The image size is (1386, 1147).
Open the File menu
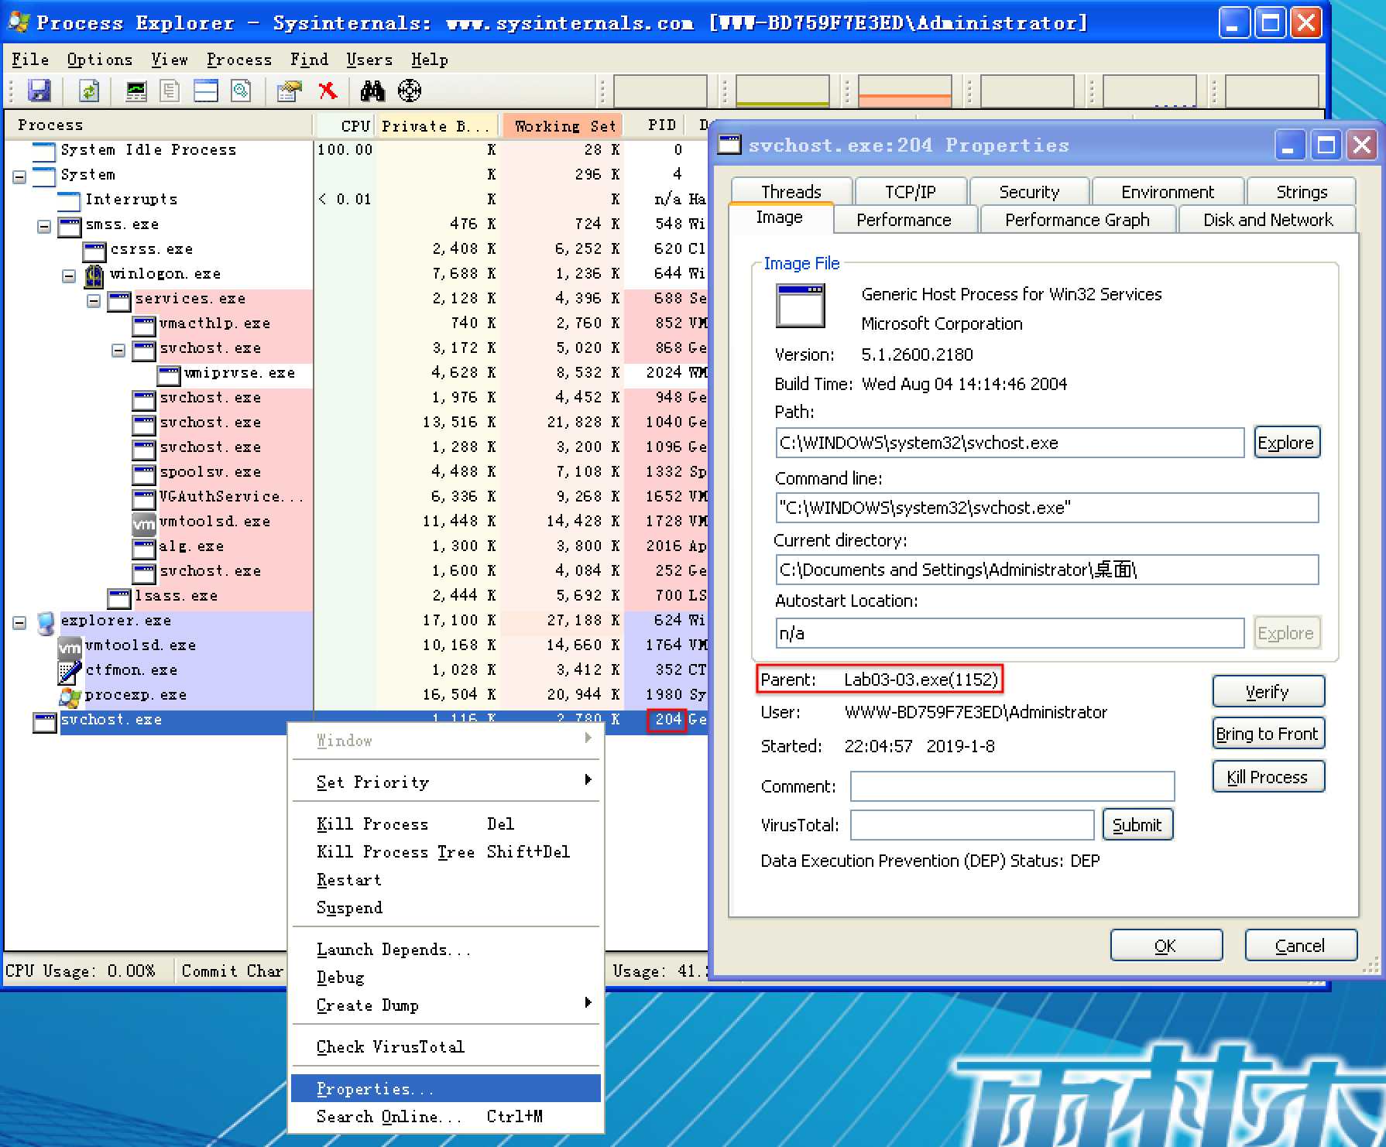coord(30,60)
